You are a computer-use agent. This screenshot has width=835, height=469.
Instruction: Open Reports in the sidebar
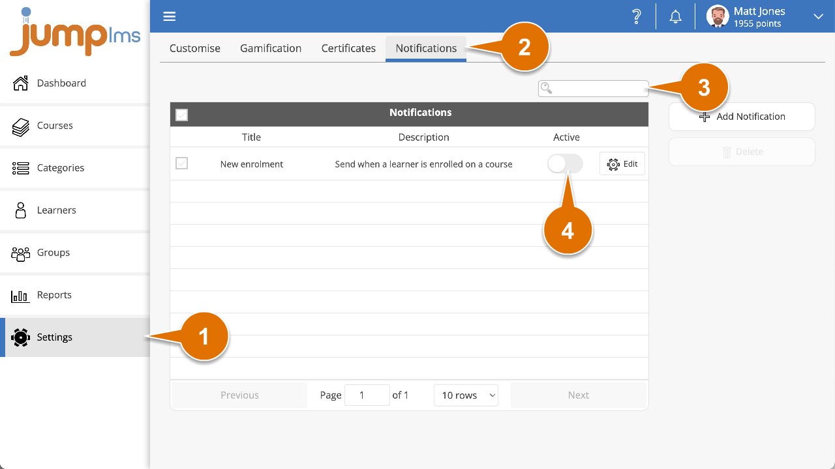75,295
